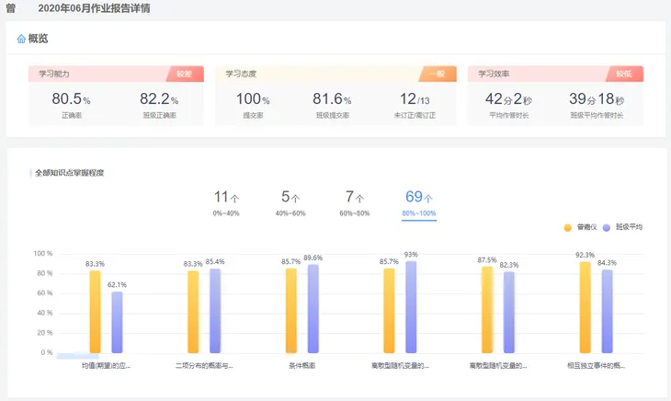Click the purple 93% bar for 离散型随机变量
The image size is (671, 401).
tap(410, 306)
